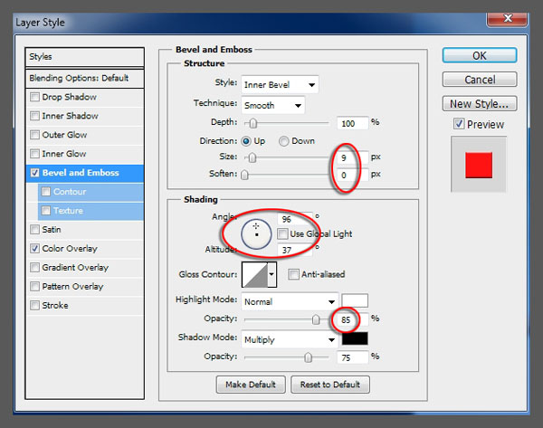
Task: Select Contour sub-item under Bevel and Emboss
Action: point(69,192)
